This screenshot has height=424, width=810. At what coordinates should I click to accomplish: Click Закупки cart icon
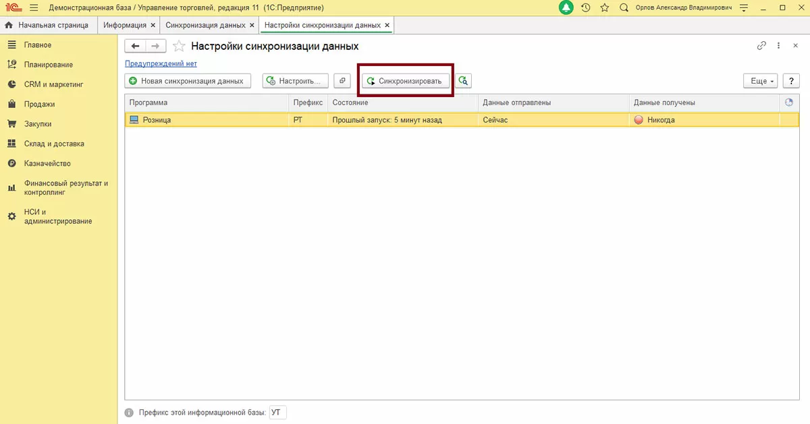tap(11, 124)
